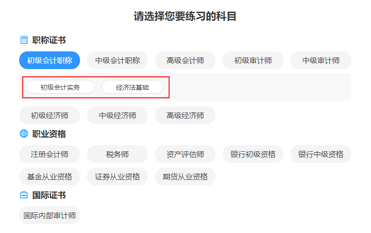Image resolution: width=371 pixels, height=233 pixels.
Task: Click the globe icon beside 职业资格
Action: [24, 134]
